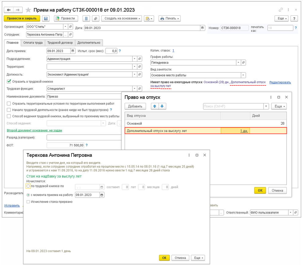Click the save (floppy disk) icon

click(x=46, y=19)
